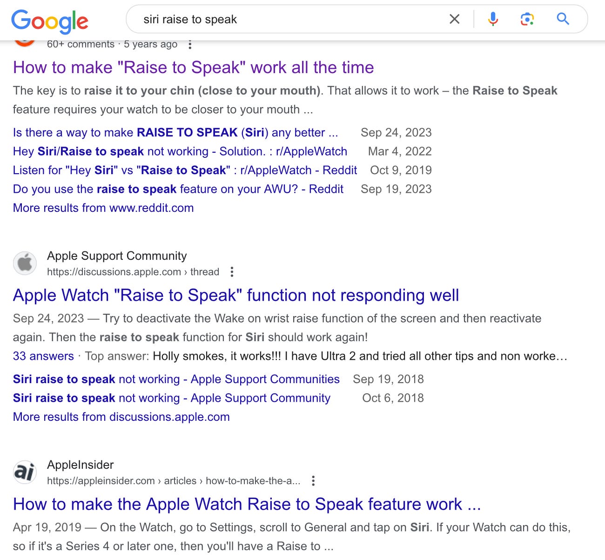Click the 'Sep 19, 2023' date

pyautogui.click(x=396, y=189)
